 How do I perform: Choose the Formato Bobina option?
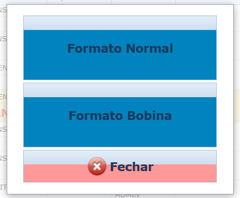coord(120,115)
